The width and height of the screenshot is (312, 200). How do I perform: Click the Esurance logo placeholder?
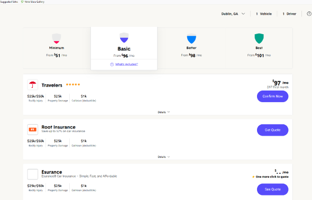coord(33,174)
